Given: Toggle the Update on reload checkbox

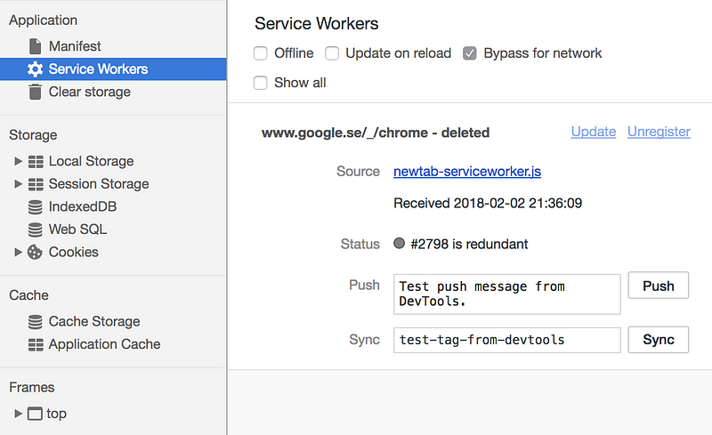Looking at the screenshot, I should [332, 53].
